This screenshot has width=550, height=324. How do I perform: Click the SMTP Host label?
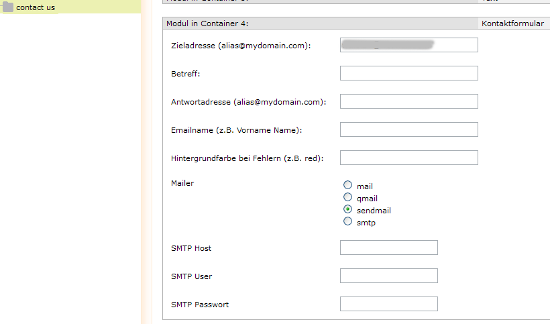[x=191, y=248]
